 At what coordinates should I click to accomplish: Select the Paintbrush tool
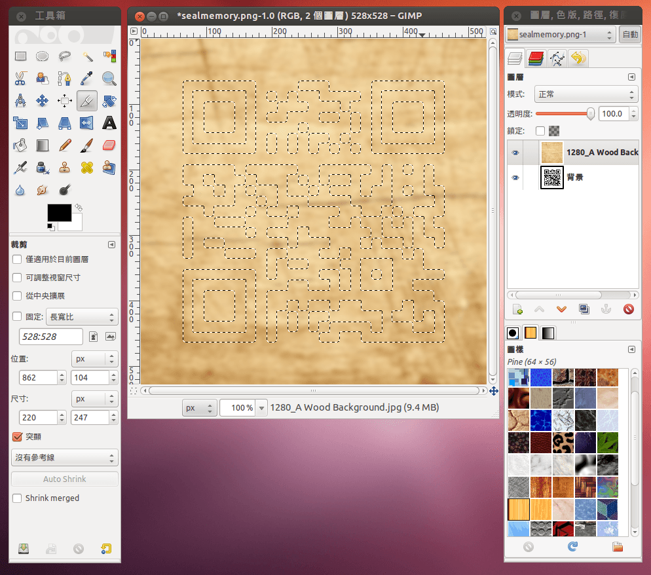pyautogui.click(x=86, y=145)
